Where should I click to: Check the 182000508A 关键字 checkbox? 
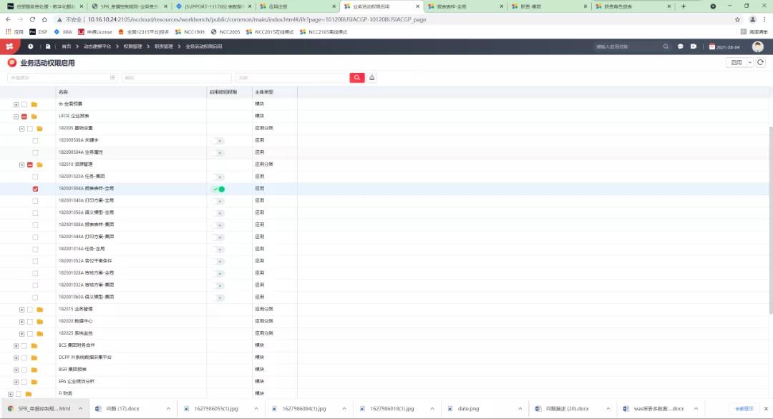coord(35,141)
